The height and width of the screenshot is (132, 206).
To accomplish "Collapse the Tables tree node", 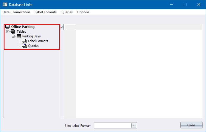I will point(7,31).
